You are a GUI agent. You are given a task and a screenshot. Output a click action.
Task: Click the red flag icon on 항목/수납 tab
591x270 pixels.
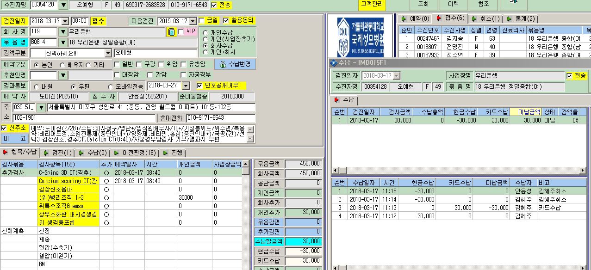click(x=6, y=153)
